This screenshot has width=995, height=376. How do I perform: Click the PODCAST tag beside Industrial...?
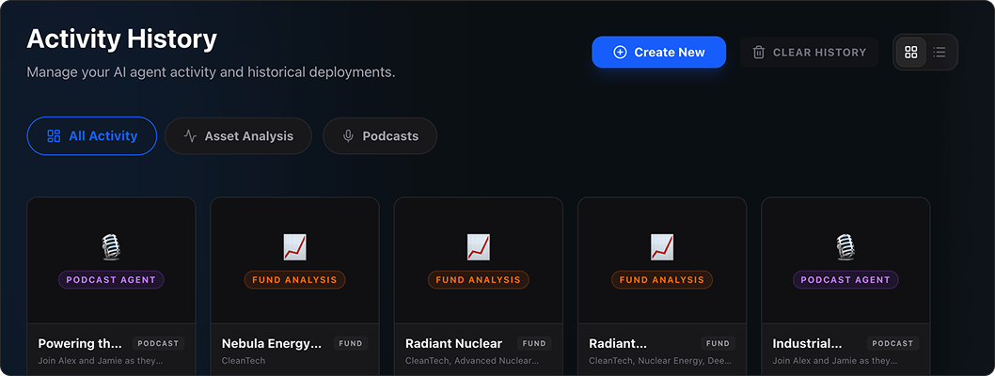(x=892, y=344)
